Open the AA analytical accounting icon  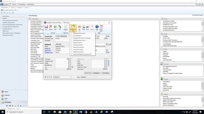click(x=60, y=28)
